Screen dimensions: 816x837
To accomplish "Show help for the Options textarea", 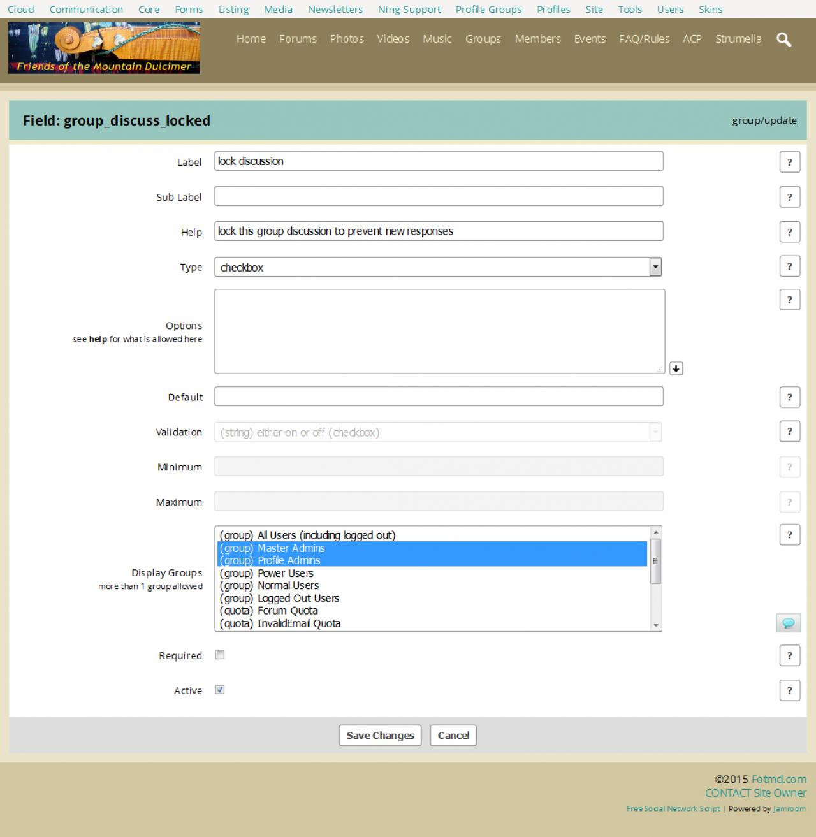I will (x=790, y=300).
